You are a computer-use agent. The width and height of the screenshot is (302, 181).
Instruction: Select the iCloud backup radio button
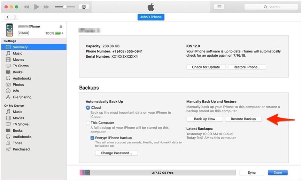[88, 108]
